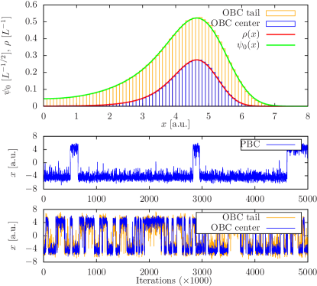Click blue line sample in bottom plot legend
Image resolution: width=317 pixels, height=286 pixels.
click(280, 228)
